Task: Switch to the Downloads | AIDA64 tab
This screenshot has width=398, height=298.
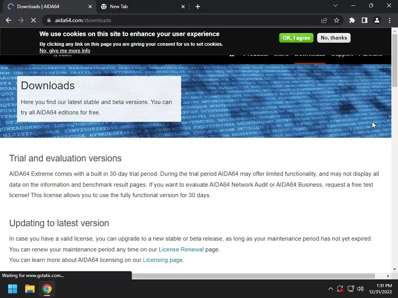Action: tap(48, 7)
